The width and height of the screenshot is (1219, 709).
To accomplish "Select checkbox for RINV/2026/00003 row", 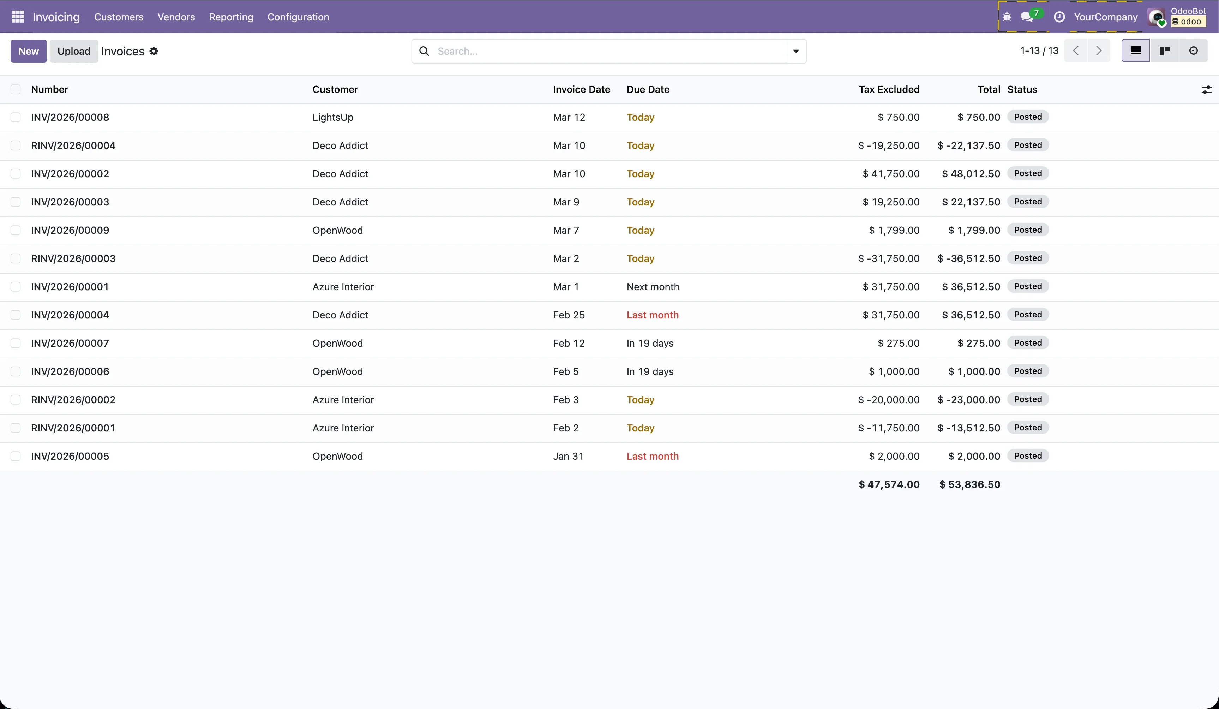I will [16, 258].
